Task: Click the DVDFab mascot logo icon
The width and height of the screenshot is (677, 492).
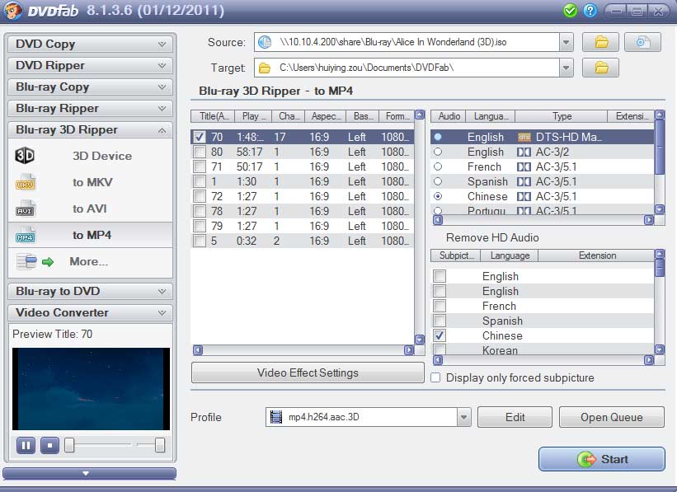Action: point(12,11)
